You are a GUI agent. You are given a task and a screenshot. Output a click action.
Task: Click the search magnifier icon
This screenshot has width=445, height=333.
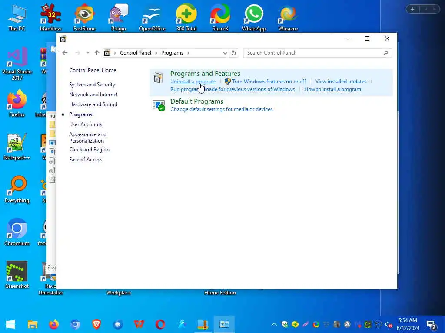click(385, 53)
